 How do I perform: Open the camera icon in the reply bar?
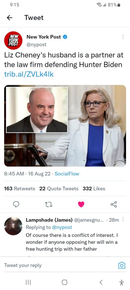click(x=122, y=265)
